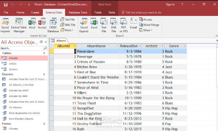This screenshot has width=218, height=131.
Task: Open the Fields tab under Table Tools
Action: 98,12
